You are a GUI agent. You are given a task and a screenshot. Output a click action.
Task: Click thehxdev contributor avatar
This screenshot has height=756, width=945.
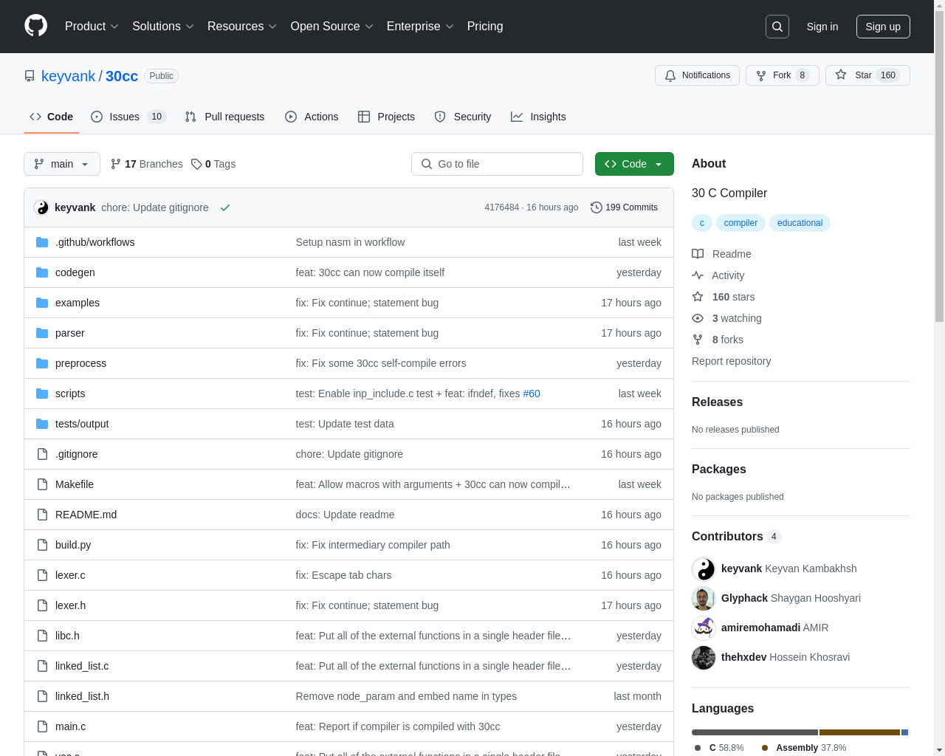tap(704, 658)
